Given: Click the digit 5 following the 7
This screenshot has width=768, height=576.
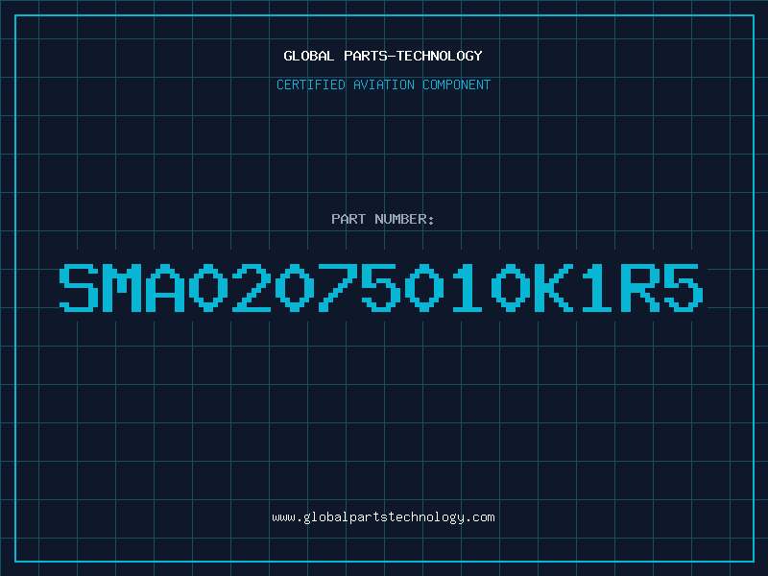Looking at the screenshot, I should [x=380, y=287].
